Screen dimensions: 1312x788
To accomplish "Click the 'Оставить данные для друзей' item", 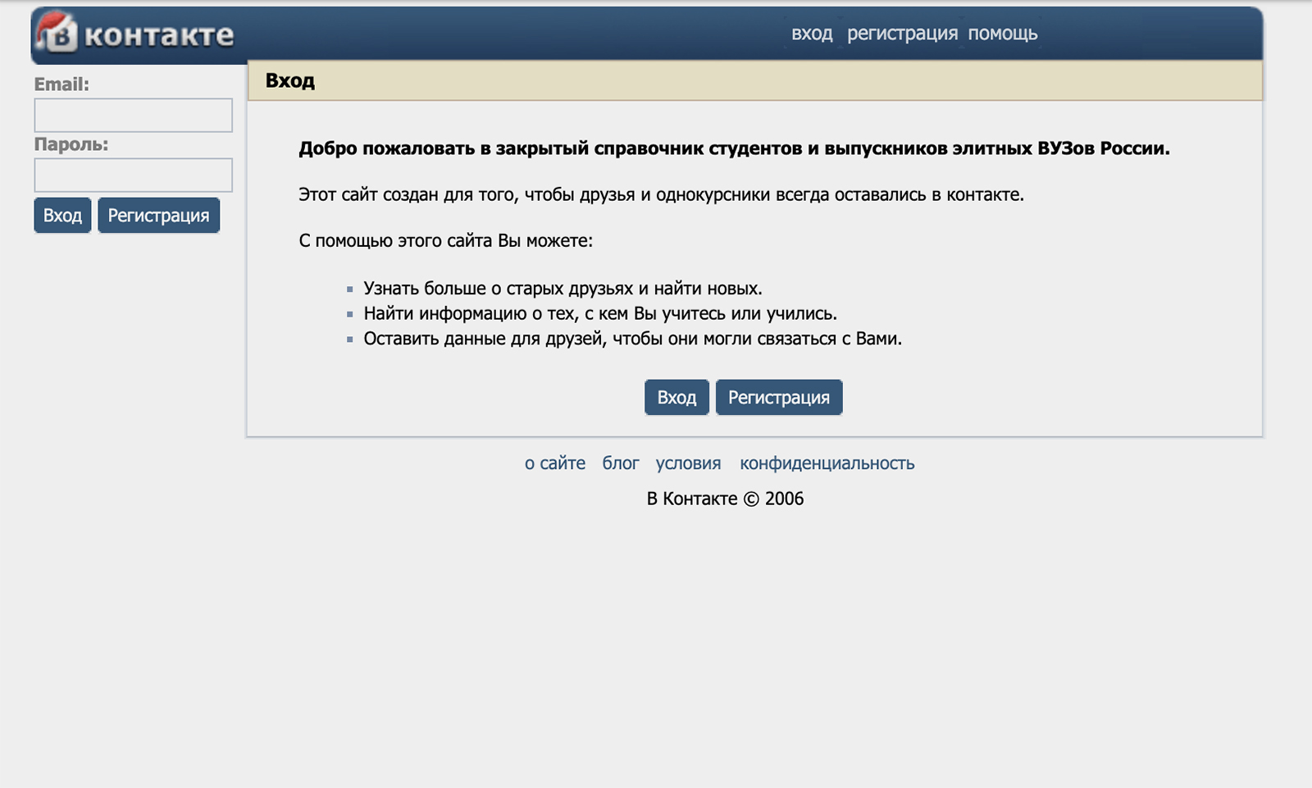I will (x=632, y=339).
